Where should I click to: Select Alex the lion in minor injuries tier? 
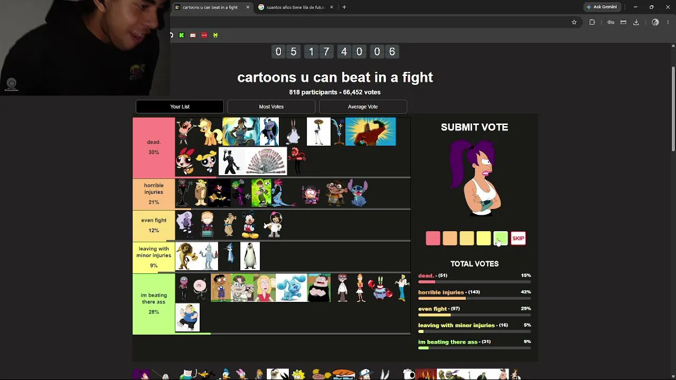[x=186, y=256]
